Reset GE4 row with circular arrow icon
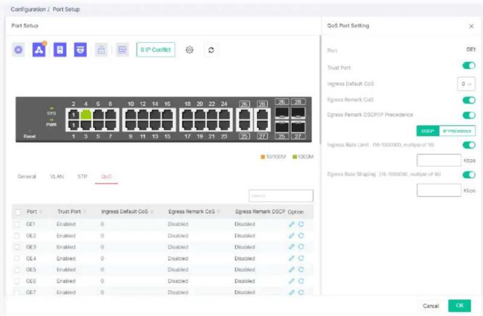Image resolution: width=483 pixels, height=316 pixels. (301, 258)
